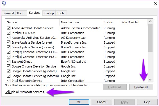This screenshot has width=159, height=106.
Task: Toggle Brave Update Service (bravem) checkbox
Action: 8,47
